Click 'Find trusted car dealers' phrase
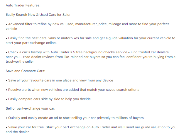This screenshot has height=138, width=196. pos(150,52)
